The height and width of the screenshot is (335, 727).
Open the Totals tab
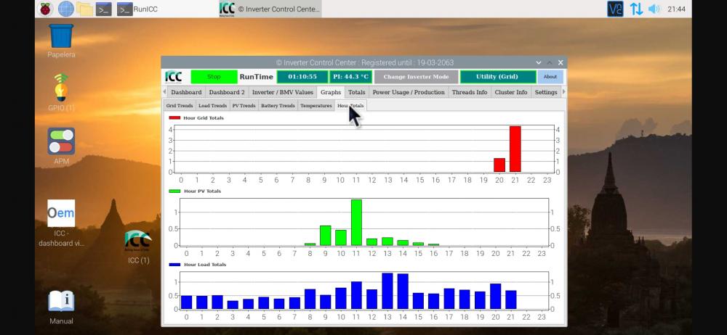coord(356,92)
